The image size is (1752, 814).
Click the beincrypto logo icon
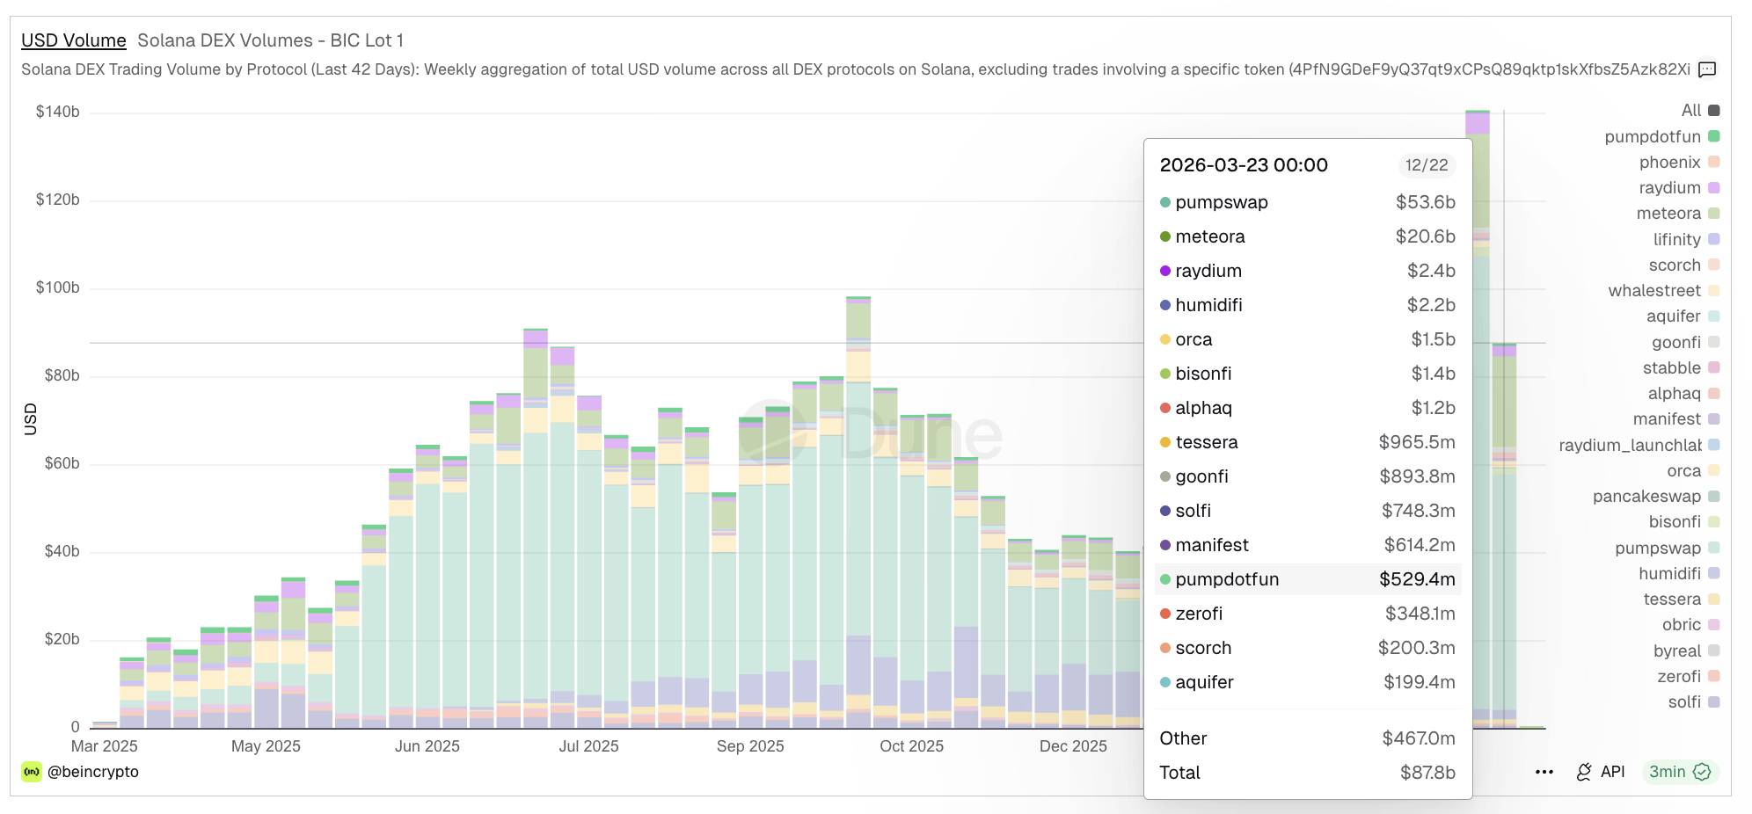[x=30, y=772]
